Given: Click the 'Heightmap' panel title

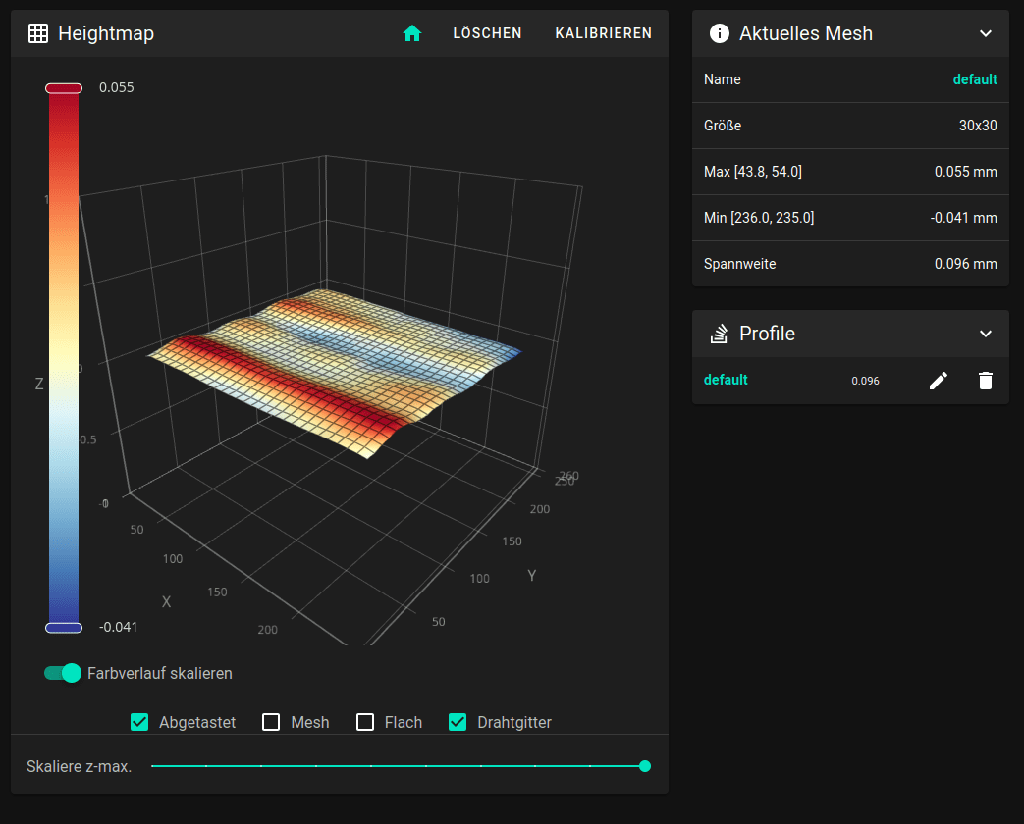Looking at the screenshot, I should click(106, 33).
